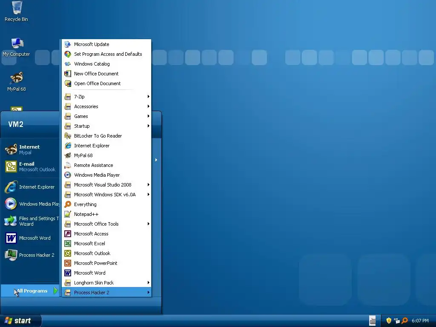Click the Set Program Access and Defaults icon
436x327 pixels.
(68, 54)
